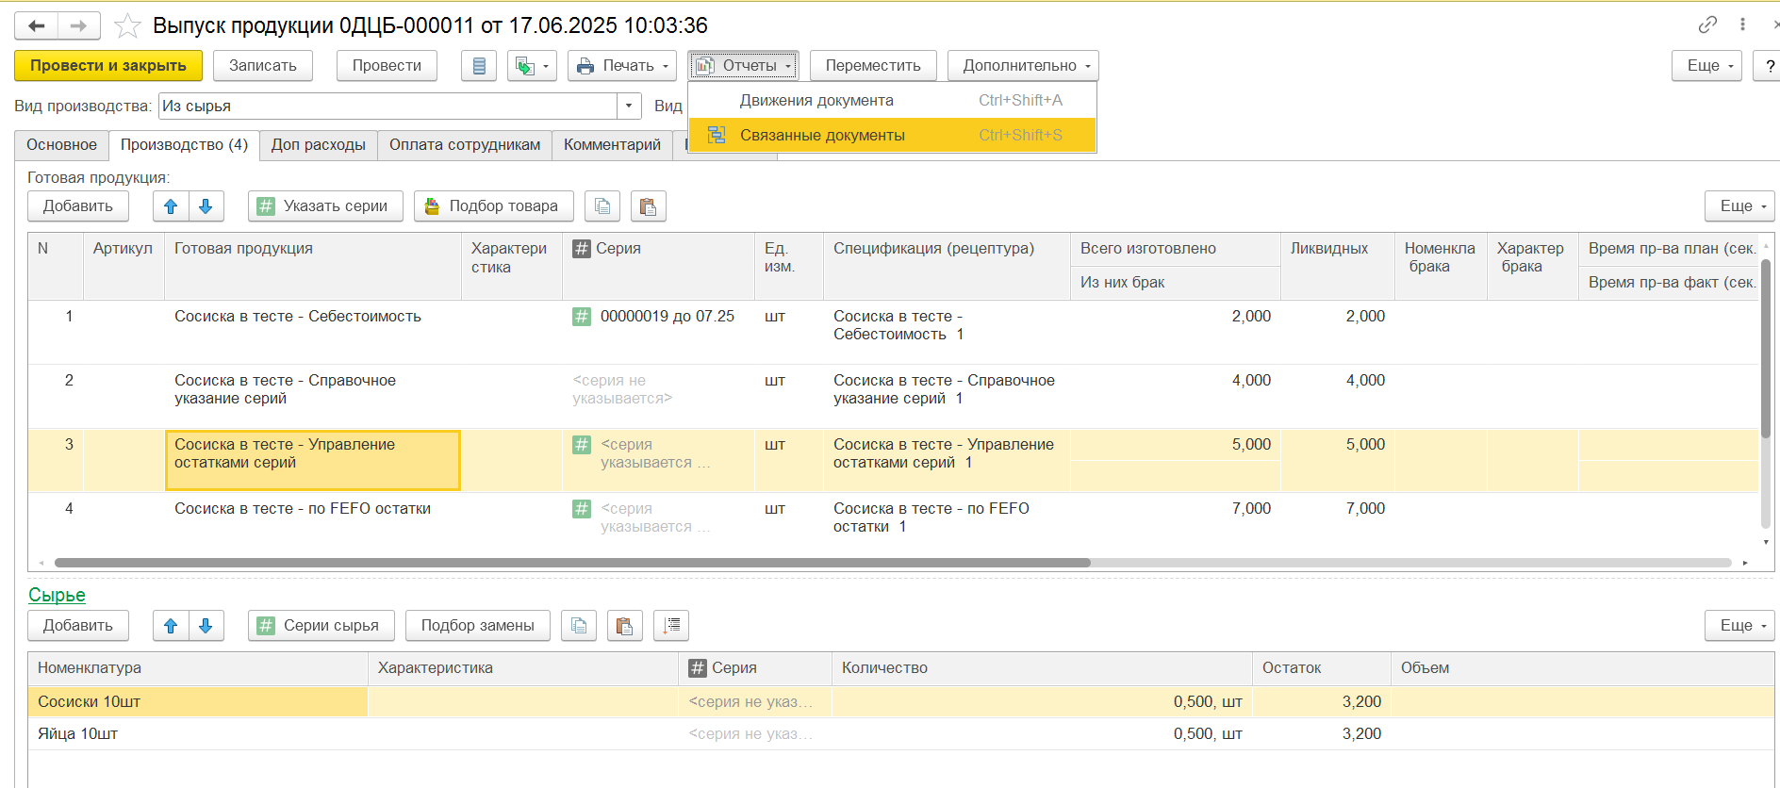
Task: Paste rows into raw materials table
Action: click(x=625, y=626)
